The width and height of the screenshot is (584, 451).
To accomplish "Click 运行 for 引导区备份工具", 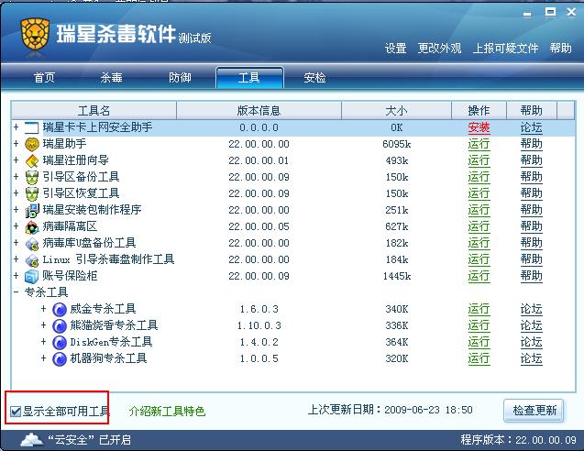I will [479, 177].
